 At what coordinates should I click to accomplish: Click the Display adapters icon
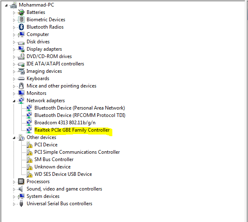coord(21,49)
